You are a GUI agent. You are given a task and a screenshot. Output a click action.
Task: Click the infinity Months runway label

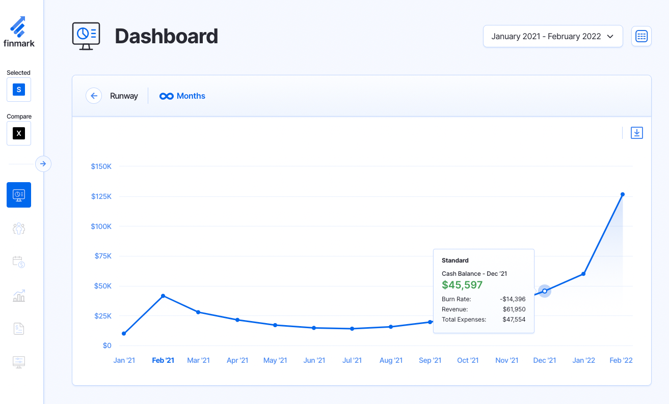click(x=182, y=96)
